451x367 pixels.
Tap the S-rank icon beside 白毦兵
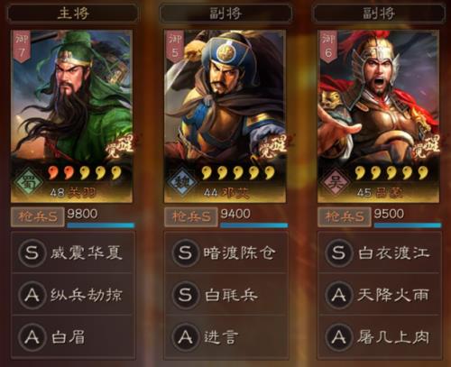click(185, 295)
